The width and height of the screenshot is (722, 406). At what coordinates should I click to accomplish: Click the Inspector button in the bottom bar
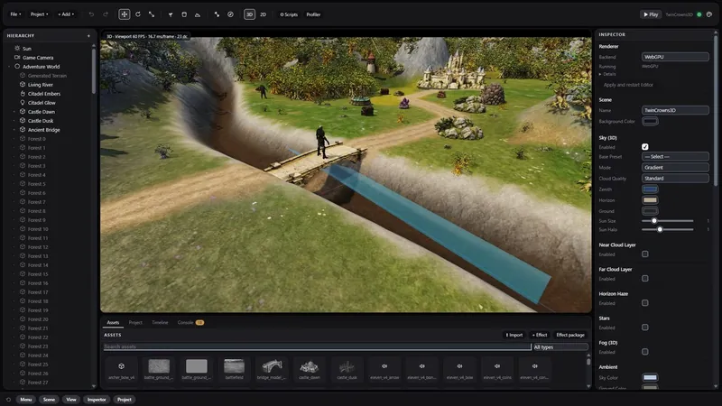(97, 400)
